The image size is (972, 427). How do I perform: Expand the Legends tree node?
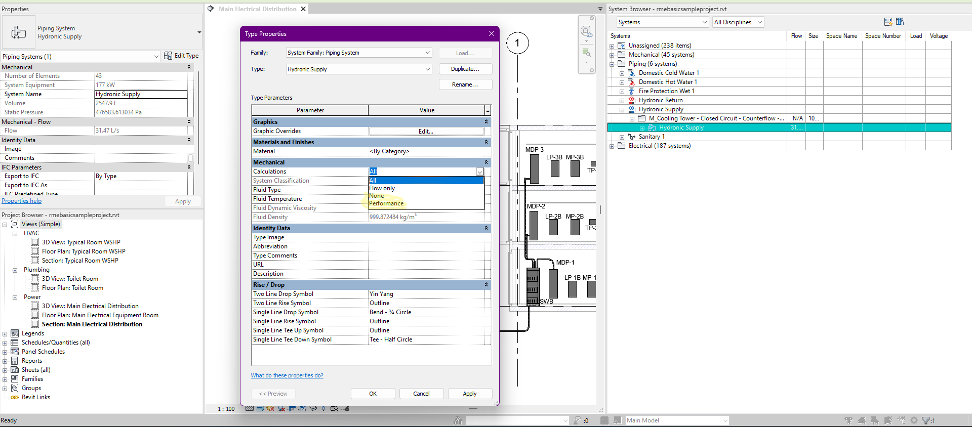click(x=5, y=334)
